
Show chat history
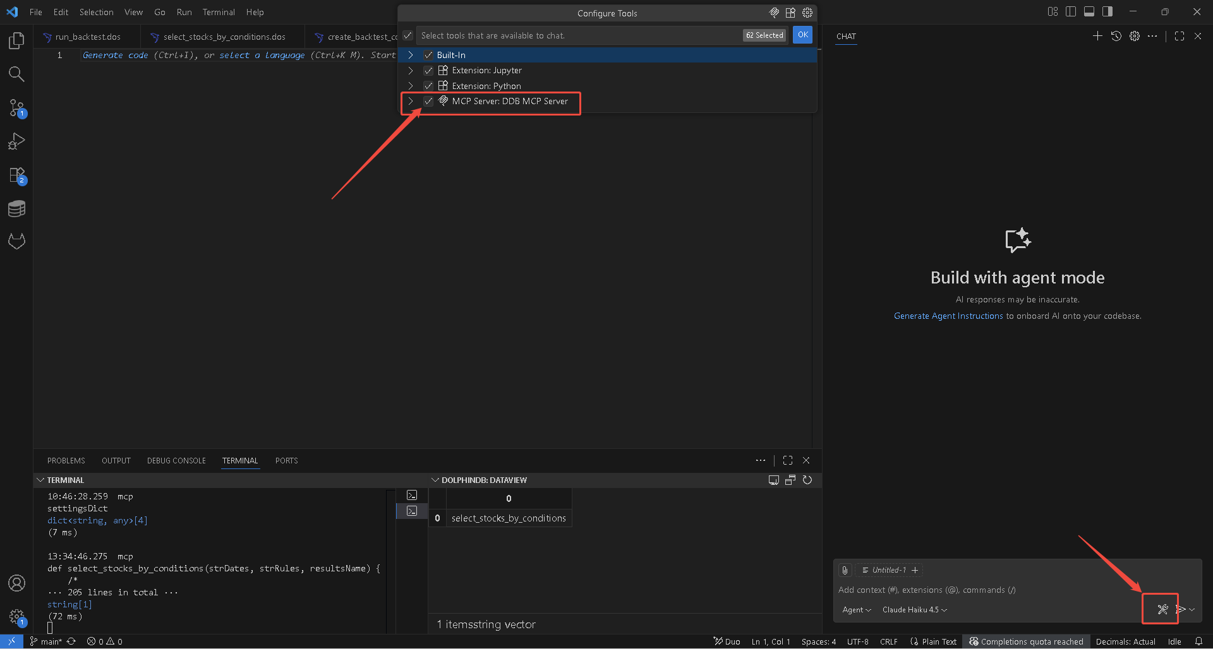pyautogui.click(x=1116, y=37)
